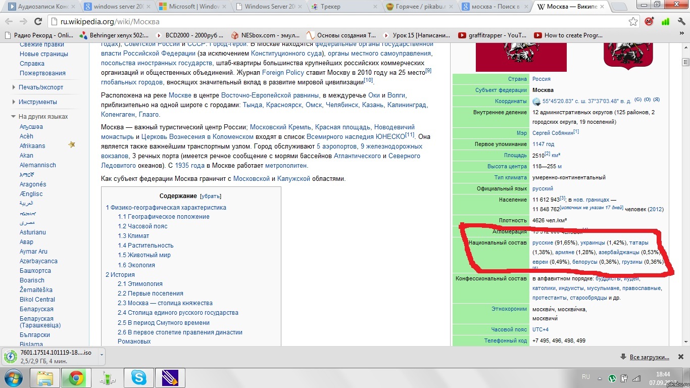This screenshot has width=690, height=388.
Task: Click the page's vertical scrollbar
Action: pyautogui.click(x=685, y=202)
